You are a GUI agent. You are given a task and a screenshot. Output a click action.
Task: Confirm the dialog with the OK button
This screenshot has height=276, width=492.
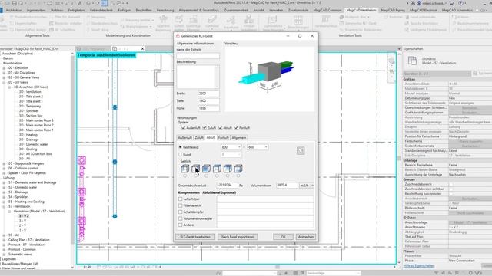[x=283, y=237]
